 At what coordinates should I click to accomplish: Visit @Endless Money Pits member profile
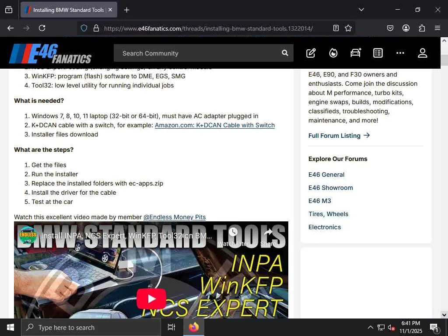coord(174,217)
